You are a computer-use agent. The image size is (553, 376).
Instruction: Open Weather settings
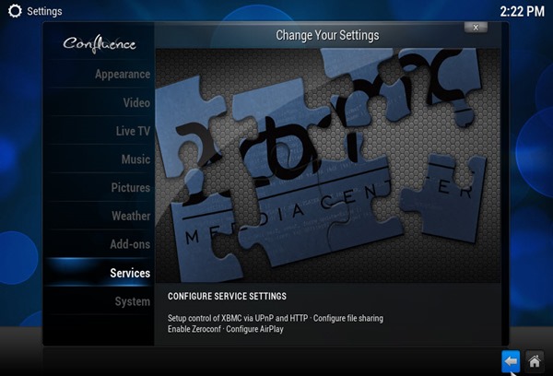click(100, 216)
